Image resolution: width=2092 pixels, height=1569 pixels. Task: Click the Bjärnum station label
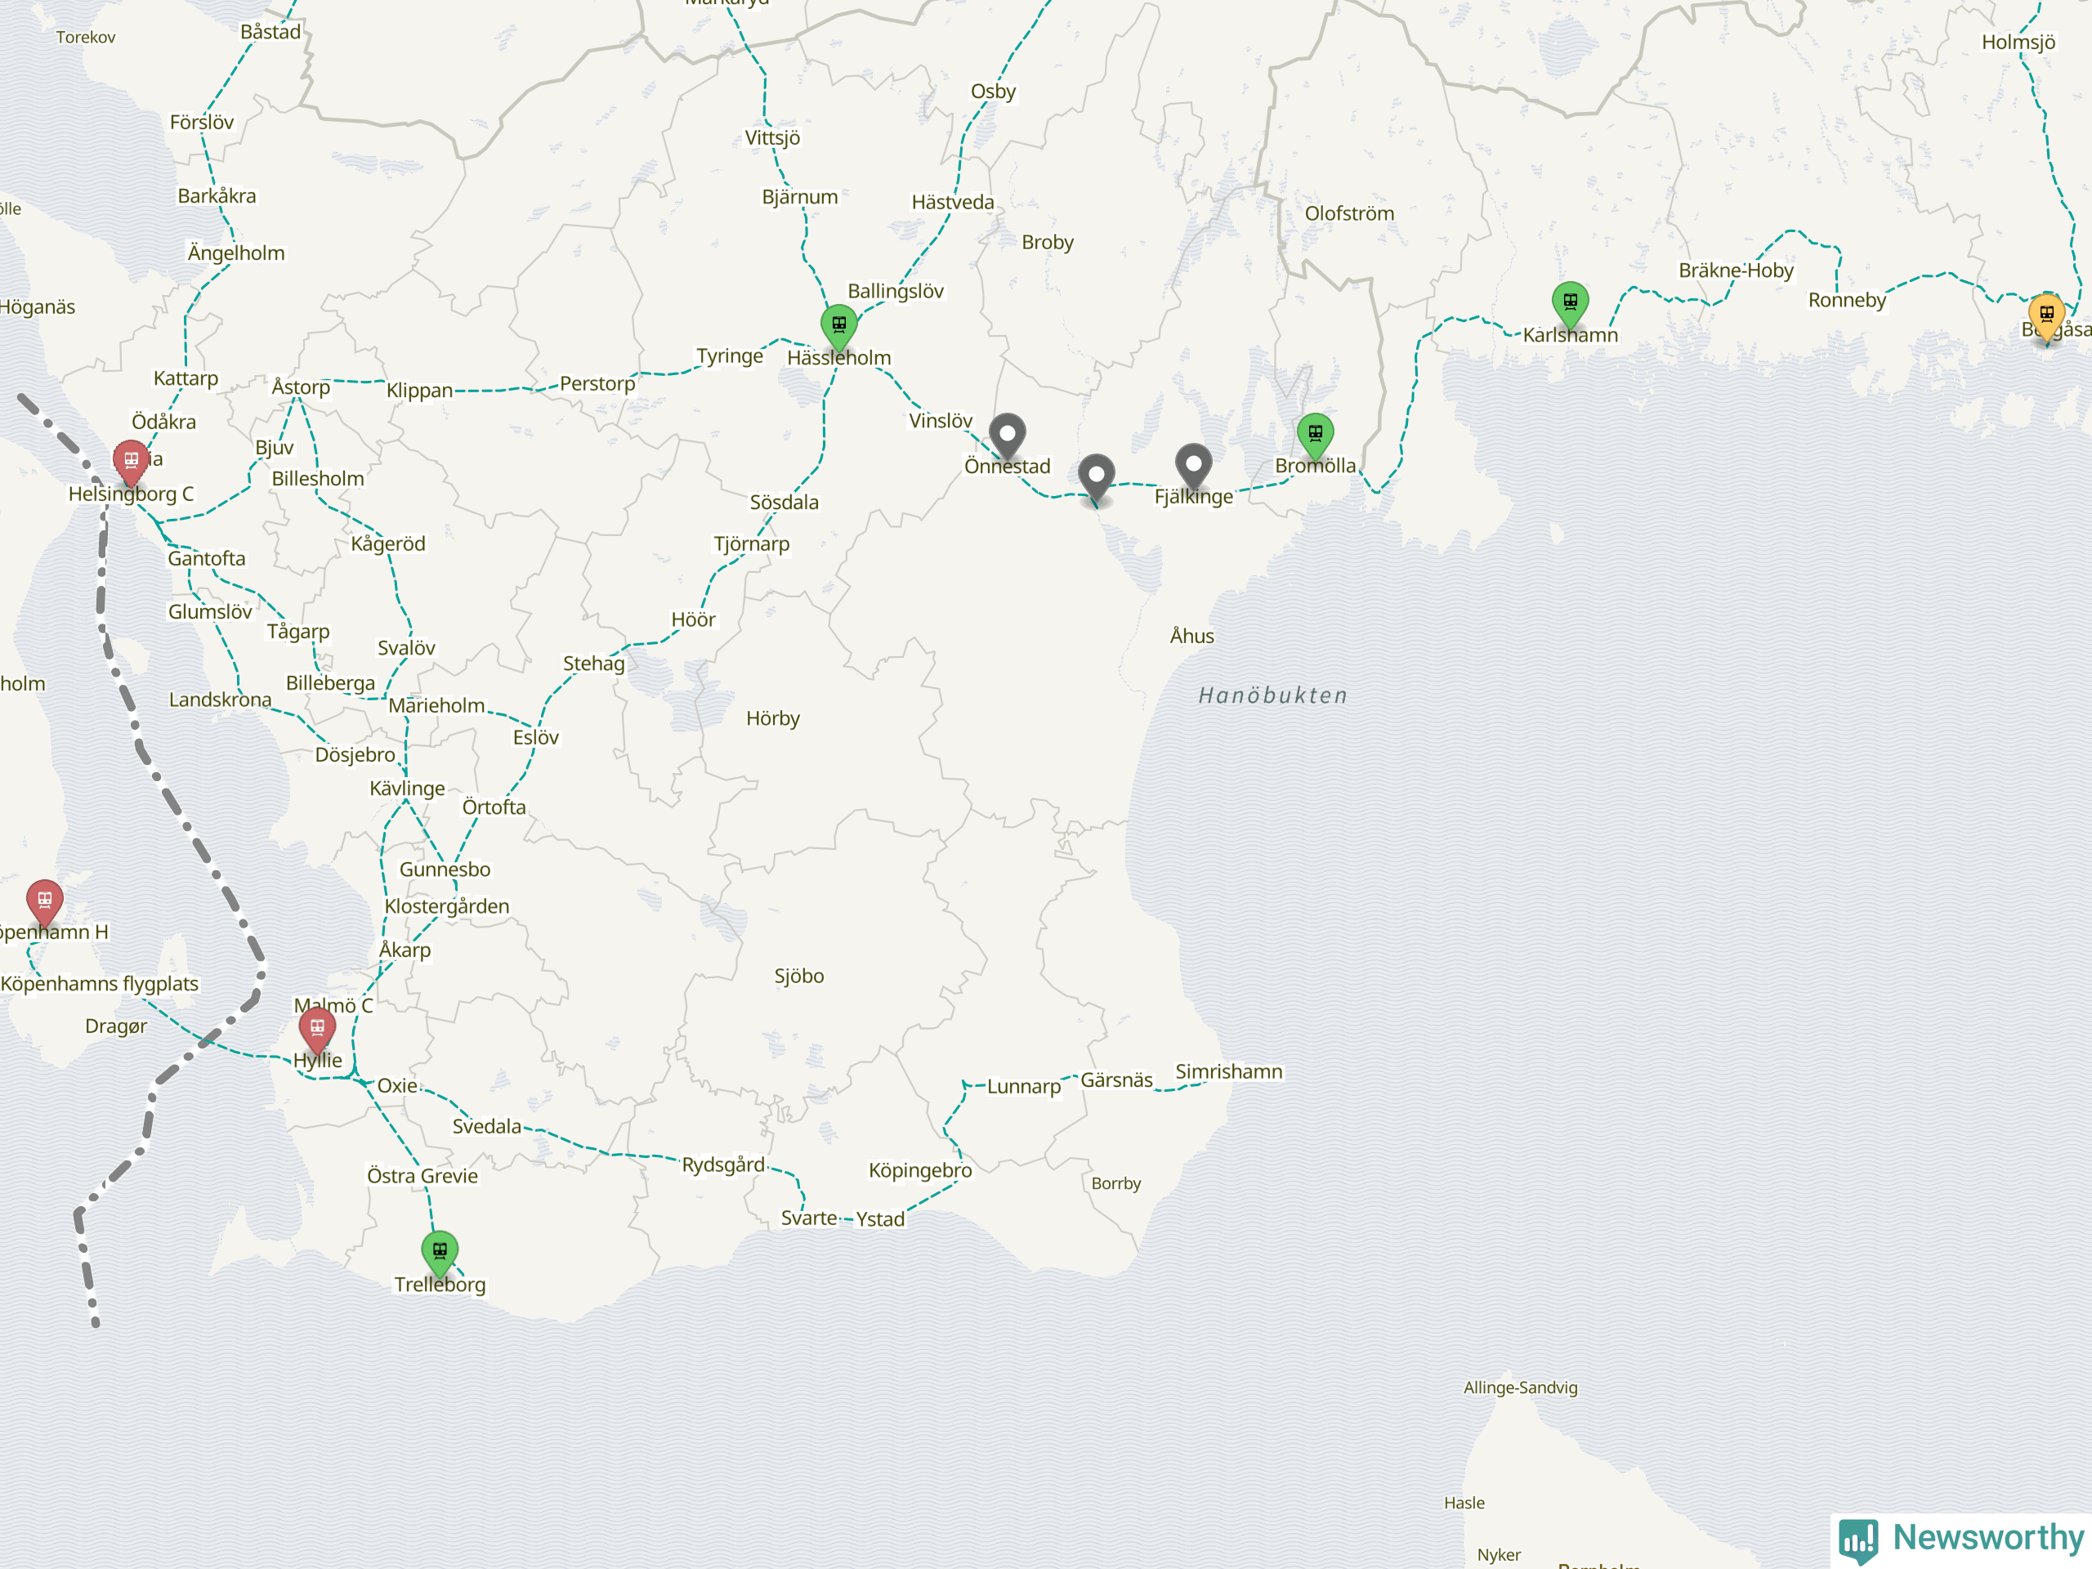(x=800, y=197)
